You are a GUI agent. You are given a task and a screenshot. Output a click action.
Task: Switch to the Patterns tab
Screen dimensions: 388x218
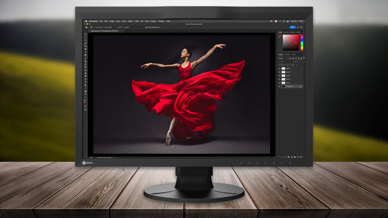point(298,32)
